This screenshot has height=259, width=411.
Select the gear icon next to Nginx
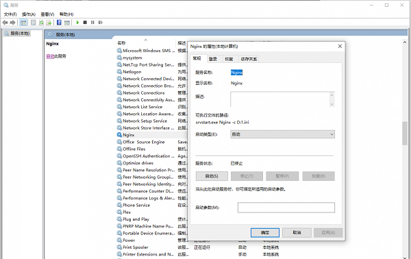click(119, 135)
